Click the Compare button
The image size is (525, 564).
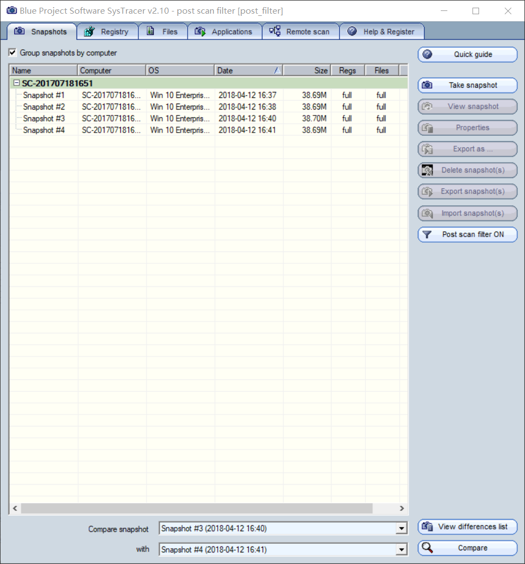pyautogui.click(x=468, y=548)
